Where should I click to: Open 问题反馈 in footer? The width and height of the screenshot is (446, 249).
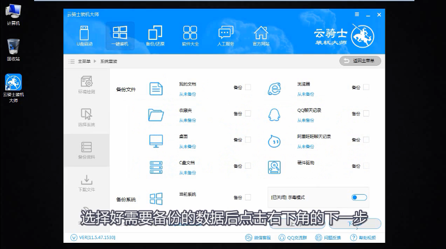[x=328, y=238]
